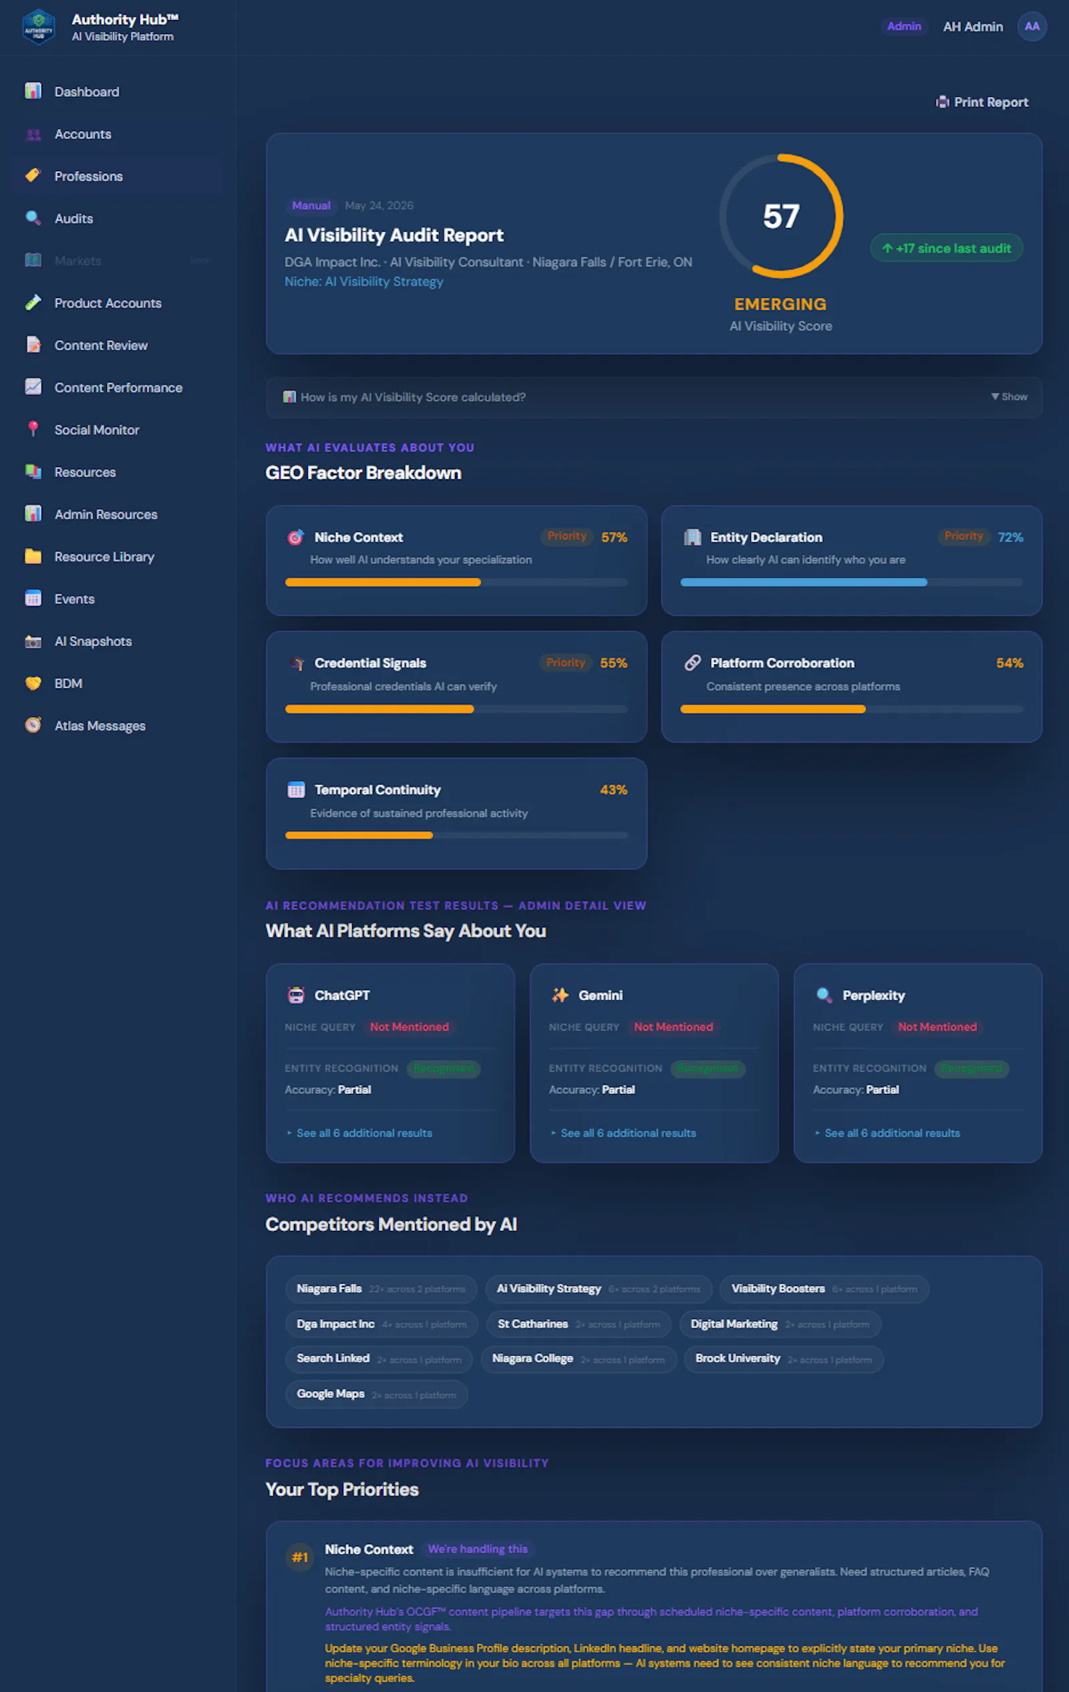Click the Priority badge on Credential Signals
The image size is (1069, 1692).
(565, 663)
